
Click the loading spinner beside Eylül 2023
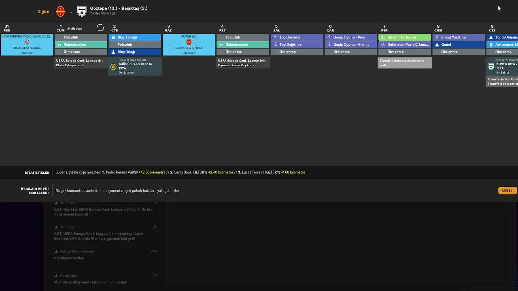pos(100,28)
